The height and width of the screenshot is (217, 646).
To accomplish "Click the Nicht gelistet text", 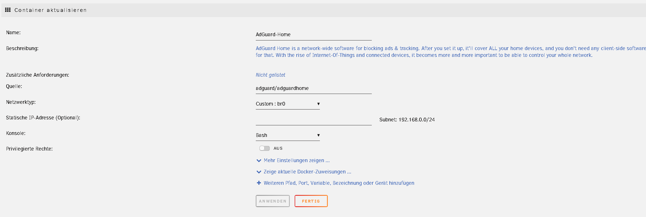I will click(x=270, y=75).
